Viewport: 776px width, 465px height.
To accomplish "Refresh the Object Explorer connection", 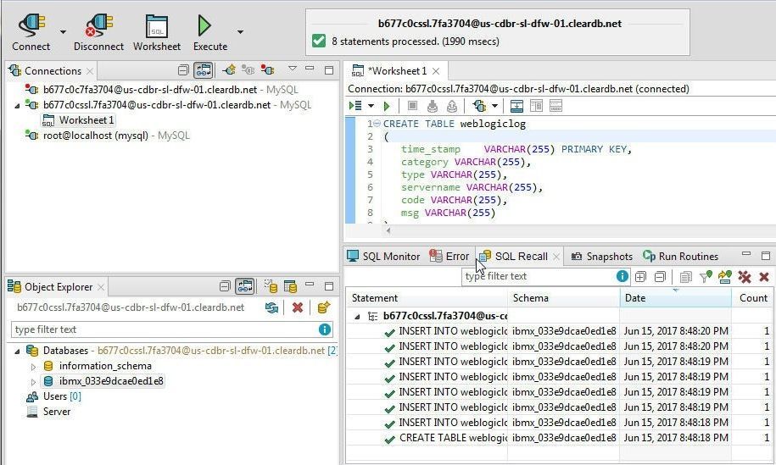I will coord(271,307).
